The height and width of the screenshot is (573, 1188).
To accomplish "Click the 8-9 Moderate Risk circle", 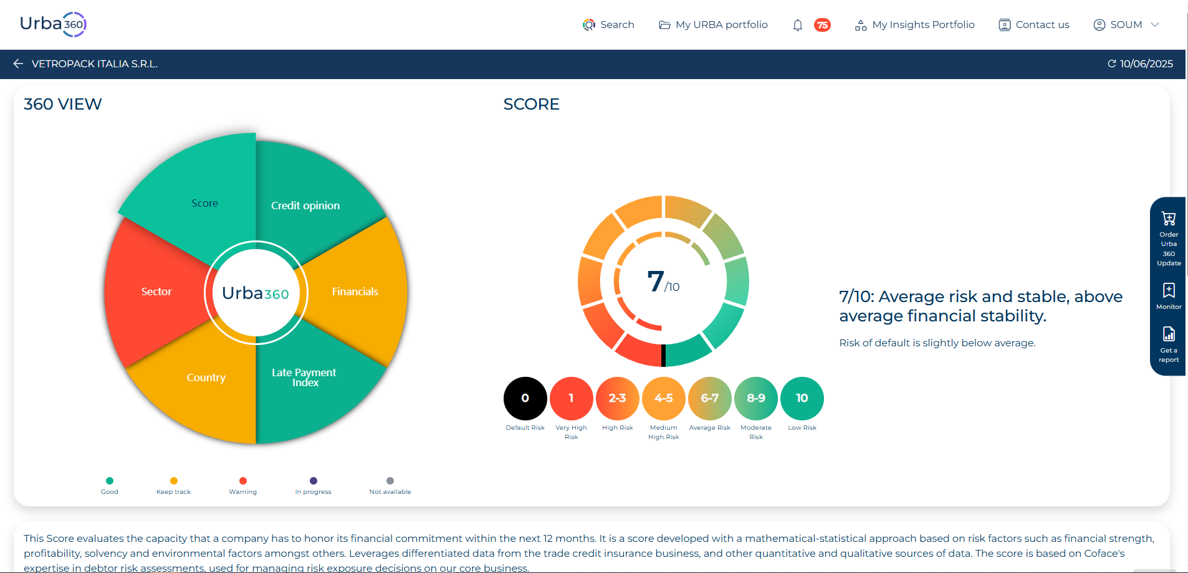I will coord(756,399).
